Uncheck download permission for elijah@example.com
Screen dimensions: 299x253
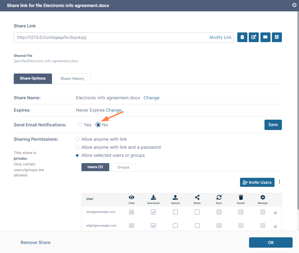[153, 226]
